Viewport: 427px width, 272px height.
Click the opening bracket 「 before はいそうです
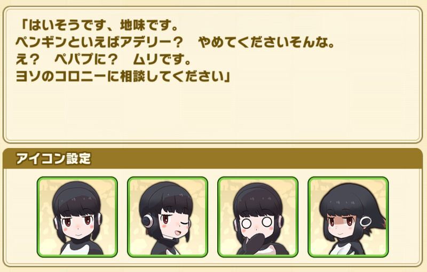22,26
